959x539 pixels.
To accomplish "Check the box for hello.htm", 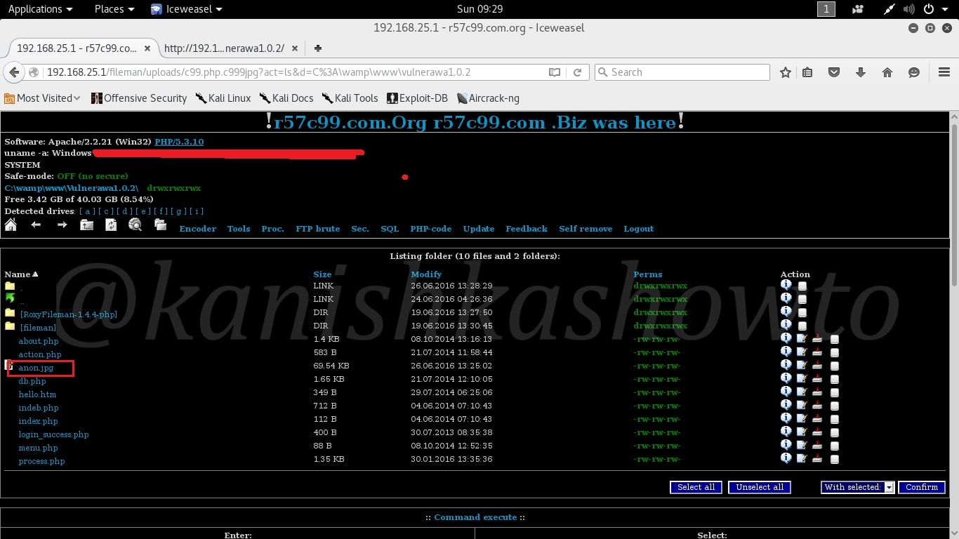I will tap(835, 393).
